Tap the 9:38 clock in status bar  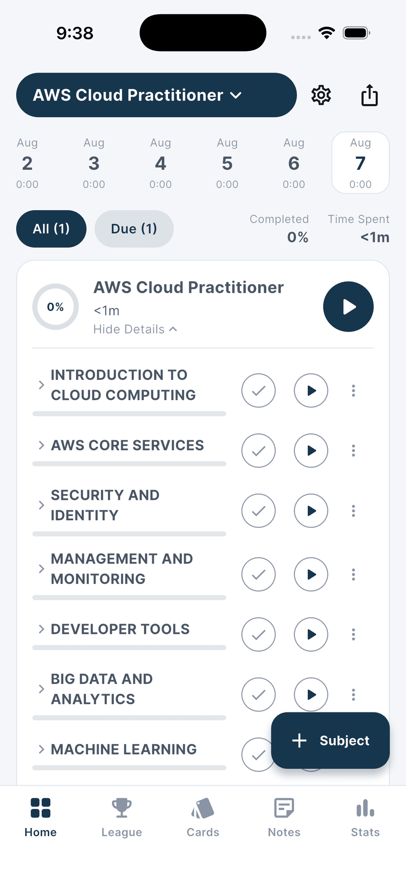tap(75, 33)
